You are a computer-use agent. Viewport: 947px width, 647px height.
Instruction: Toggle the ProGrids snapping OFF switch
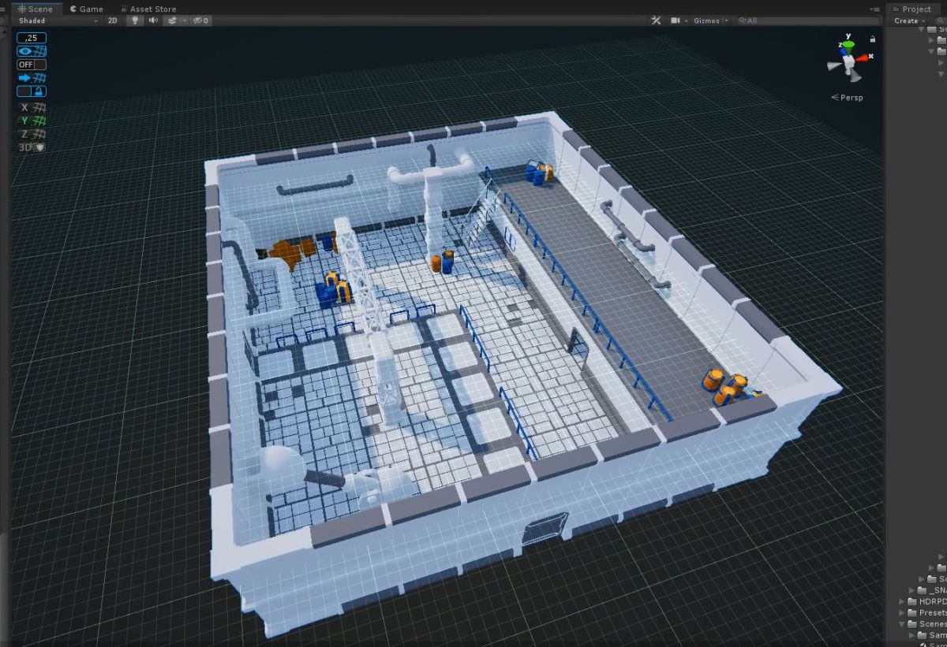pyautogui.click(x=32, y=65)
